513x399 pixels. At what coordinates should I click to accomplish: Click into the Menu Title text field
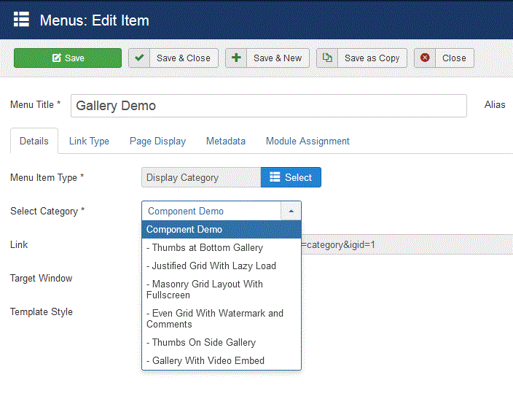(269, 106)
